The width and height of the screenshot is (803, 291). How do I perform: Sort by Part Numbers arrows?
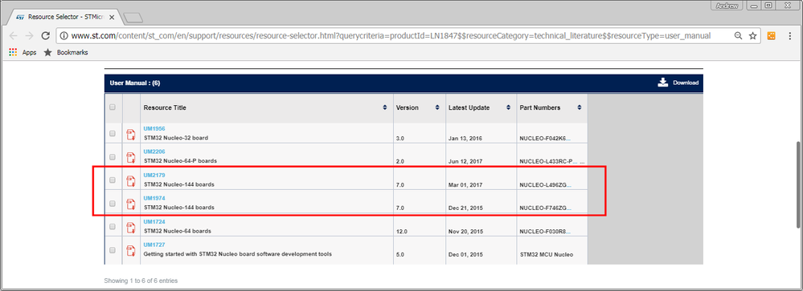[580, 107]
